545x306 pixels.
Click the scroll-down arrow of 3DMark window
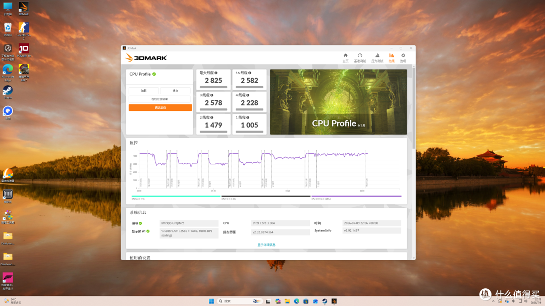tap(414, 258)
